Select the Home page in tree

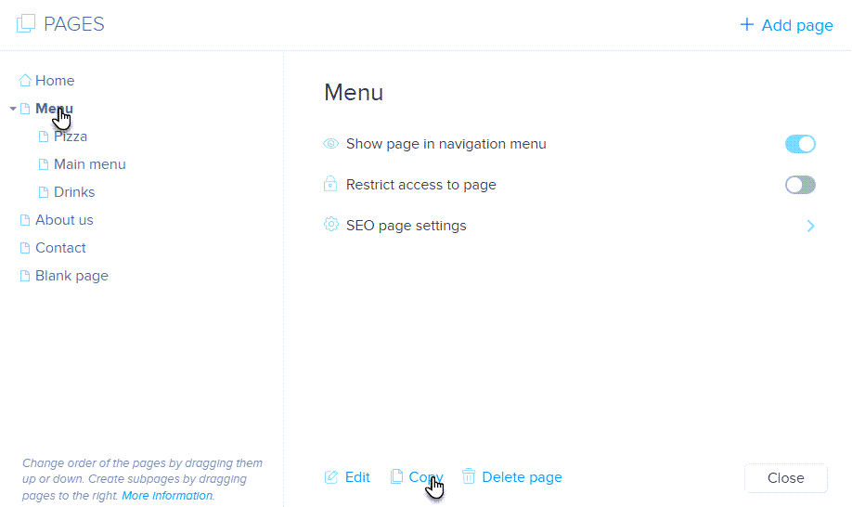click(55, 81)
